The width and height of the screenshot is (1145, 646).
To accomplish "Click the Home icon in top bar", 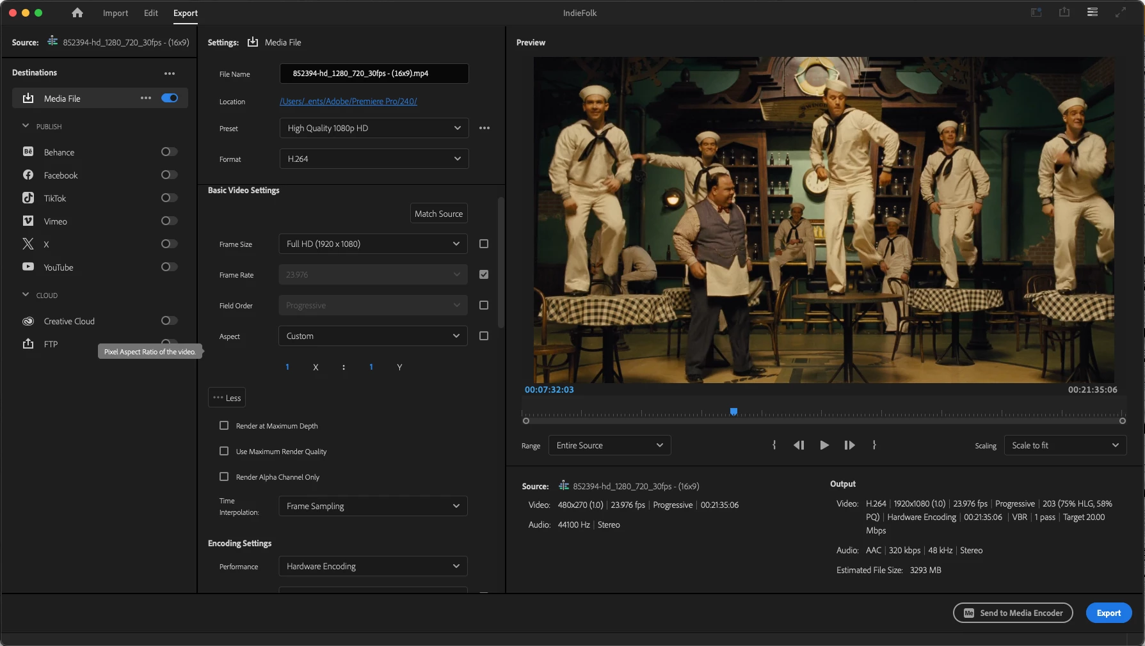I will click(x=77, y=13).
